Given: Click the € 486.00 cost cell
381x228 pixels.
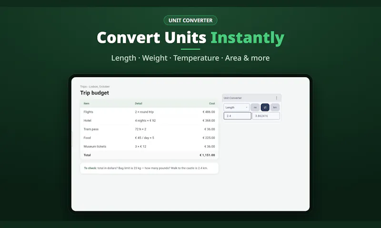Looking at the screenshot, I should point(209,112).
